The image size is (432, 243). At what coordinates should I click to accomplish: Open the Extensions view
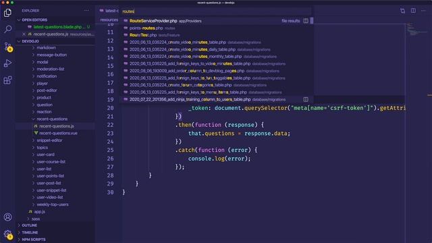tap(7, 80)
